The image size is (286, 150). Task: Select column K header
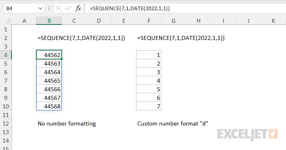[273, 21]
